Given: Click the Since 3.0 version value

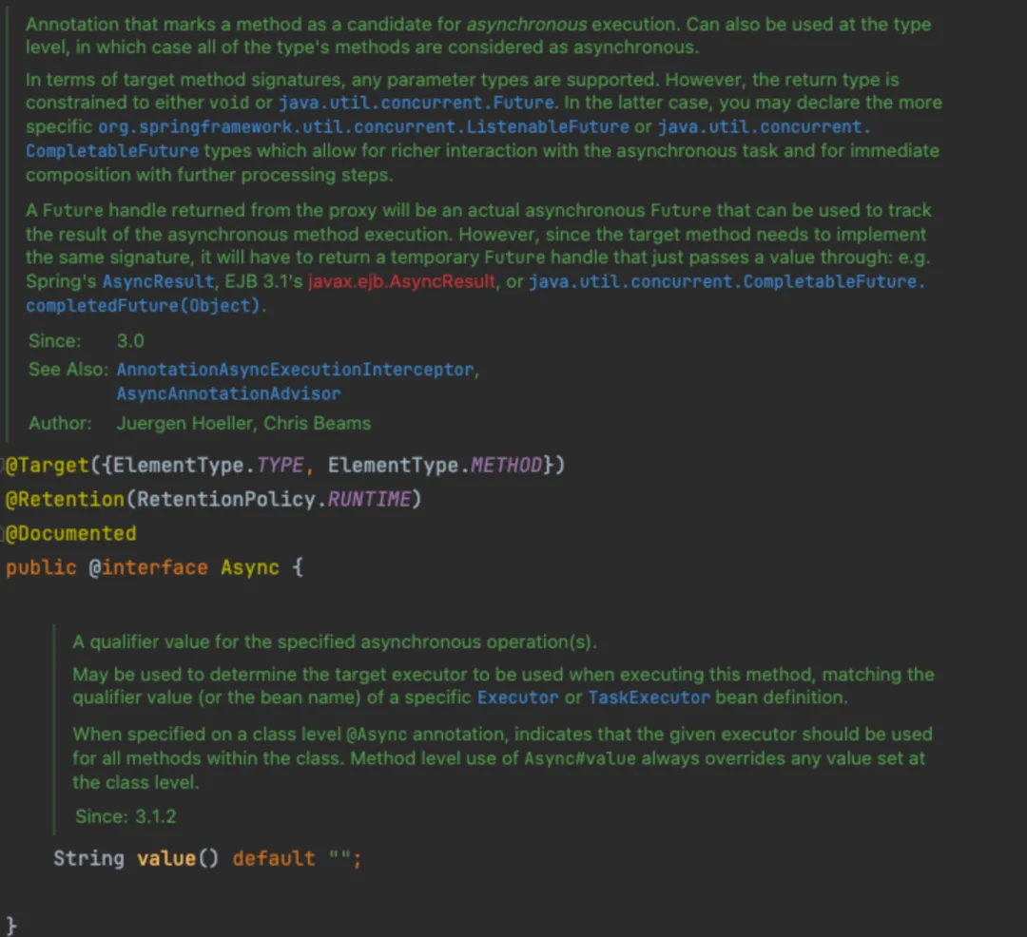Looking at the screenshot, I should (x=130, y=341).
